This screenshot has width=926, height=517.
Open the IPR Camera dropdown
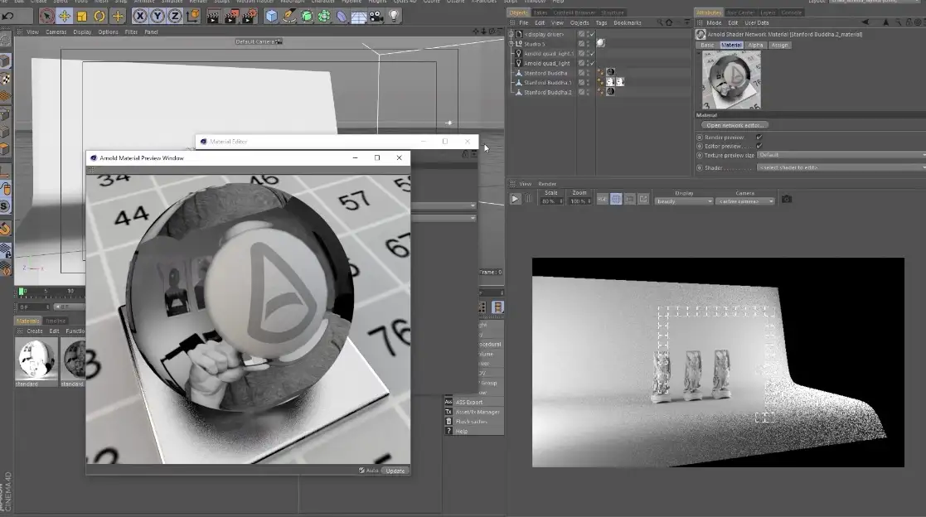tap(744, 201)
